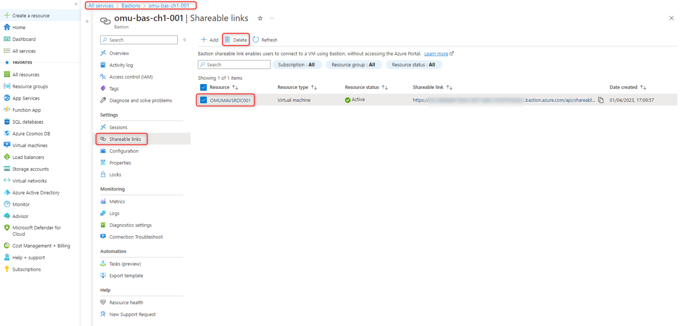Click the copy shareable link icon
This screenshot has height=326, width=683.
(601, 100)
